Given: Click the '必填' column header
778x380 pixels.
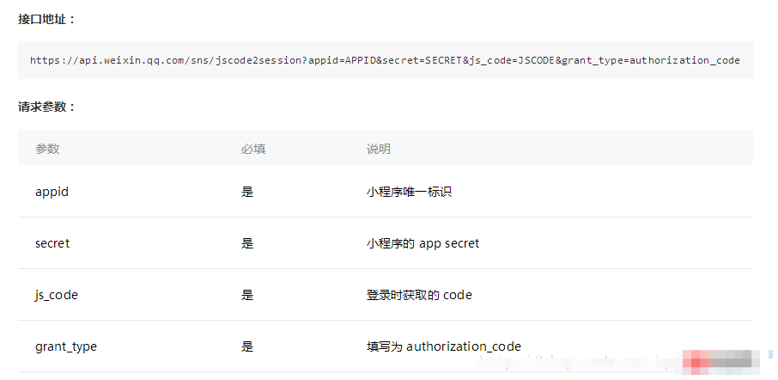Looking at the screenshot, I should coord(253,149).
